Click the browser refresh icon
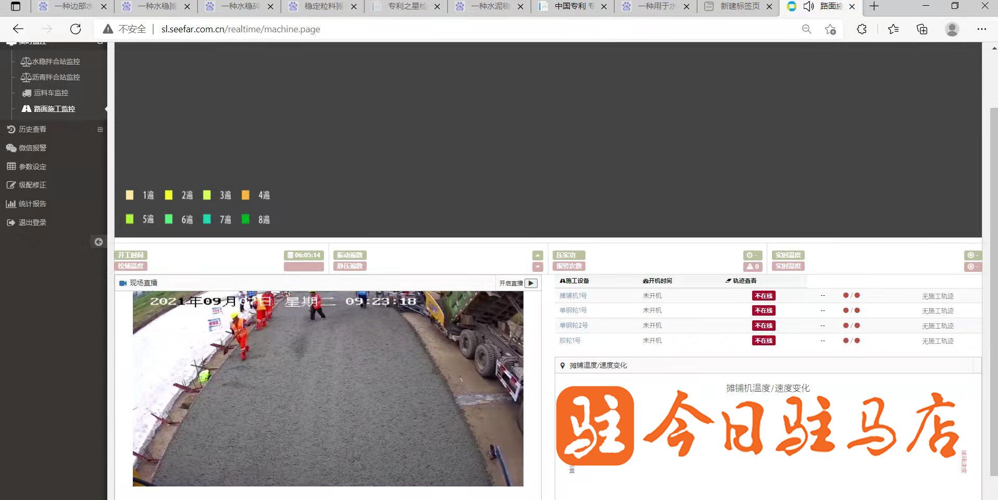 point(76,29)
